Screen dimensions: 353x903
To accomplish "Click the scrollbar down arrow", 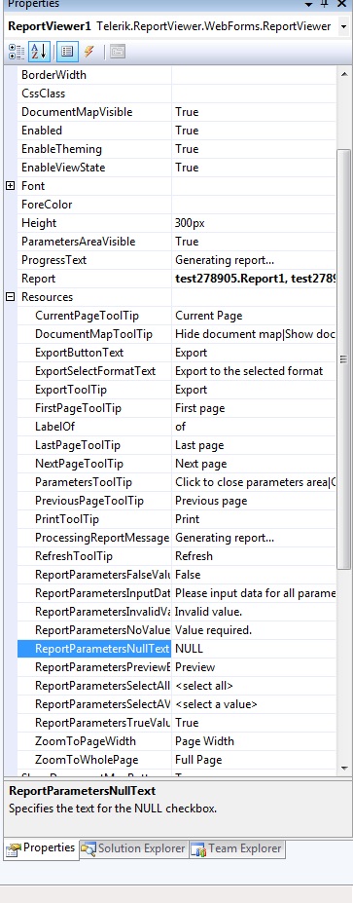I will (x=344, y=768).
